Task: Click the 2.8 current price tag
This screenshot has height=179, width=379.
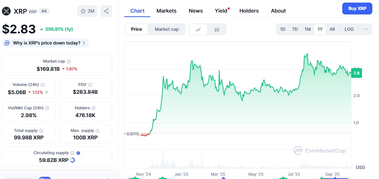Action: tap(356, 73)
